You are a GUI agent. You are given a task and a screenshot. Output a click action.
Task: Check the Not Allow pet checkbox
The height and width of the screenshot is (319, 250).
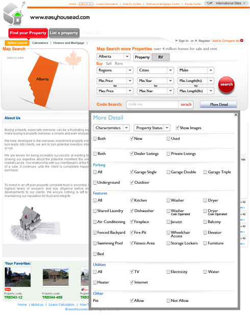click(x=168, y=301)
